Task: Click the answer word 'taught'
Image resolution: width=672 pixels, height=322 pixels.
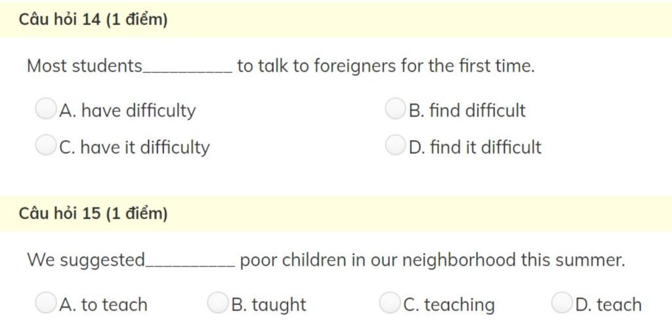Action: tap(279, 305)
